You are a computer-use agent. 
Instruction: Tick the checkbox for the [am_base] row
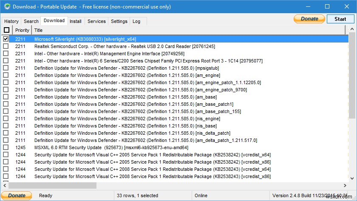(6, 97)
